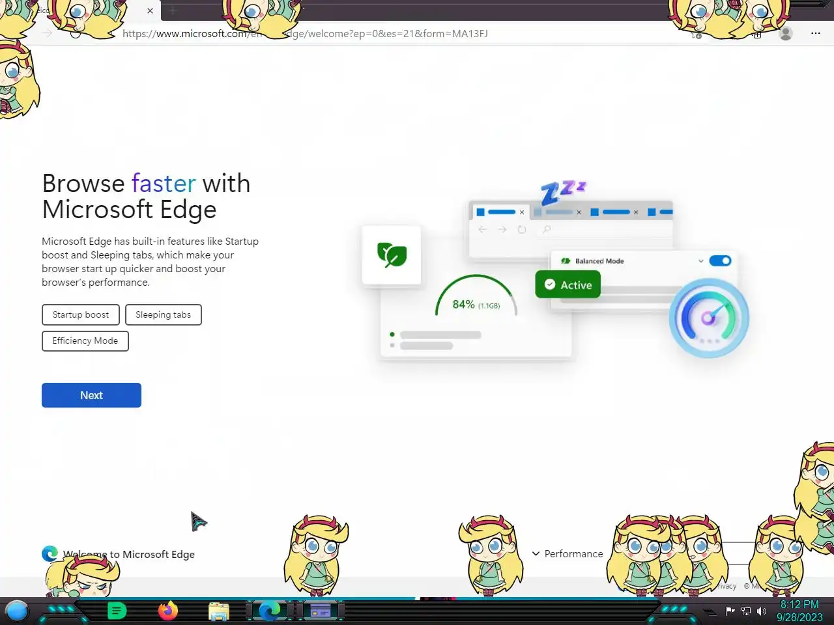Open the Windows Start orb
Viewport: 834px width, 625px height.
coord(17,611)
